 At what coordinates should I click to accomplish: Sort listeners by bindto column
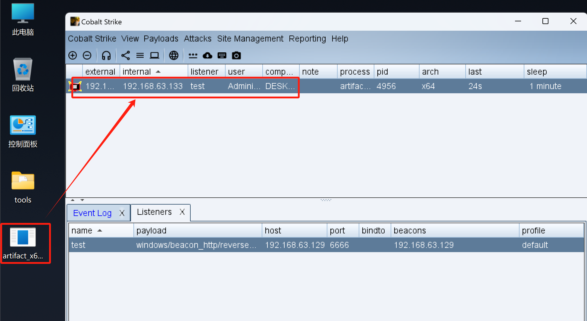point(375,230)
